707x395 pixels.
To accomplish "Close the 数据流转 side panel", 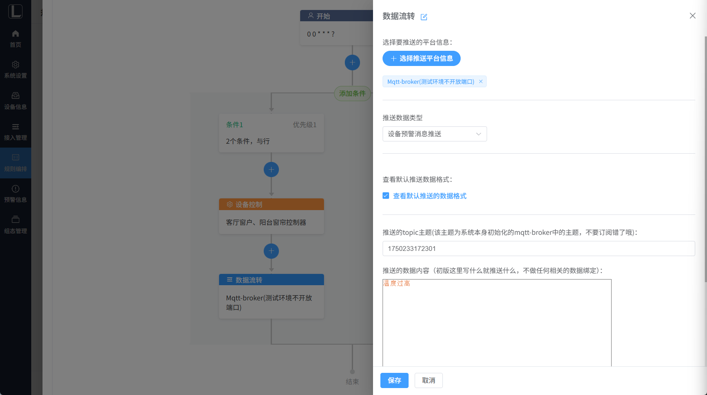I will click(x=692, y=16).
